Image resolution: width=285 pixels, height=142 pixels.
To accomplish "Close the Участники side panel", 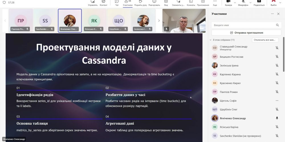I will [278, 14].
